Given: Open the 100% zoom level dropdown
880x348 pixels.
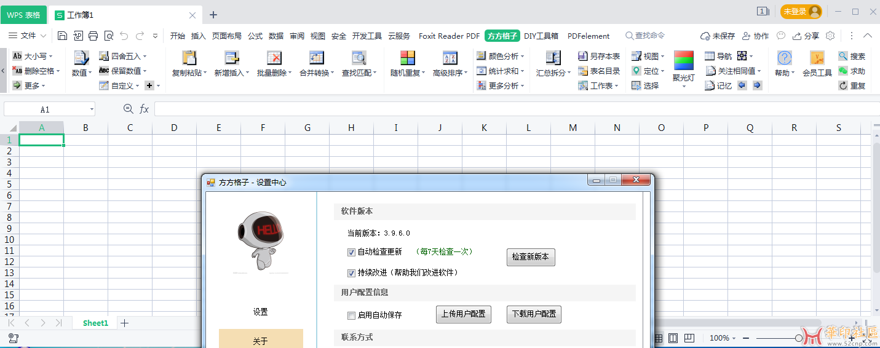Looking at the screenshot, I should pyautogui.click(x=734, y=338).
